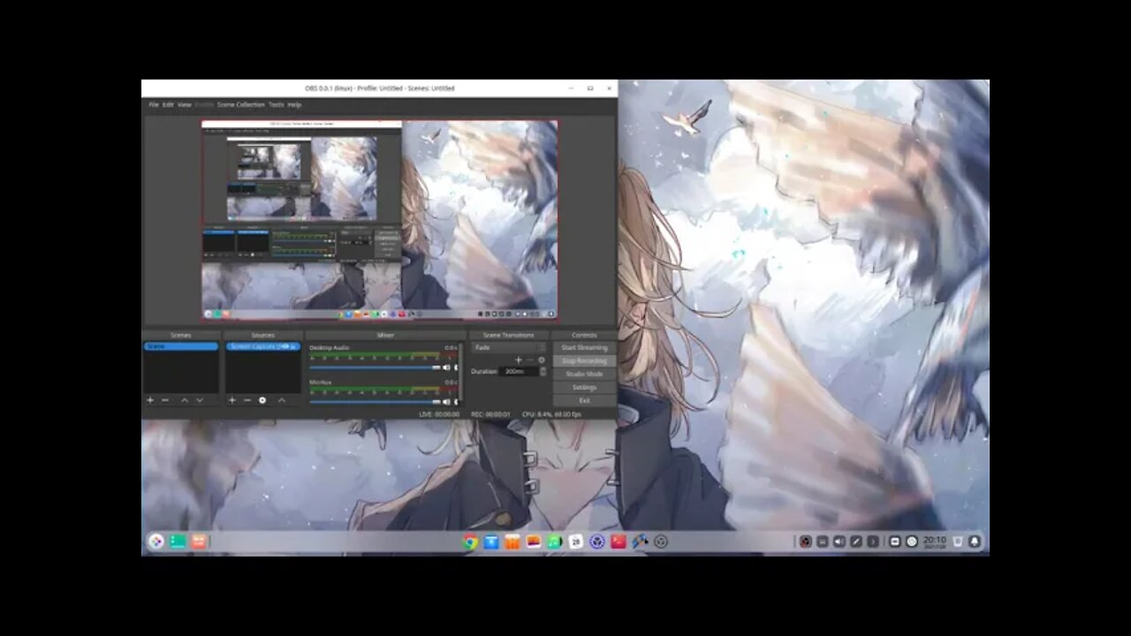Click the Mic/Aux volume slider

(375, 402)
